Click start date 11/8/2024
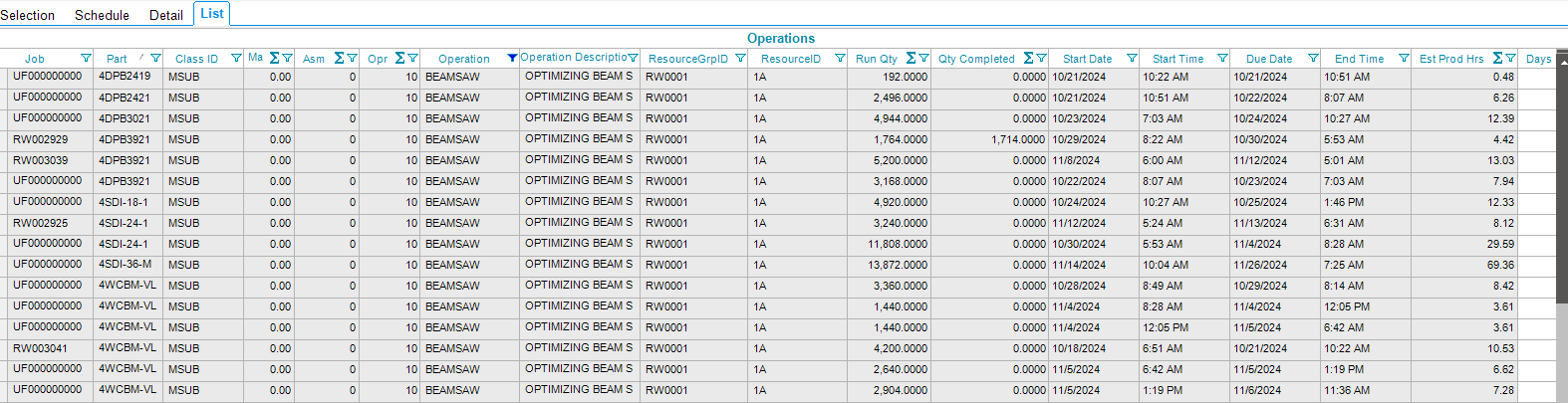 [1076, 160]
